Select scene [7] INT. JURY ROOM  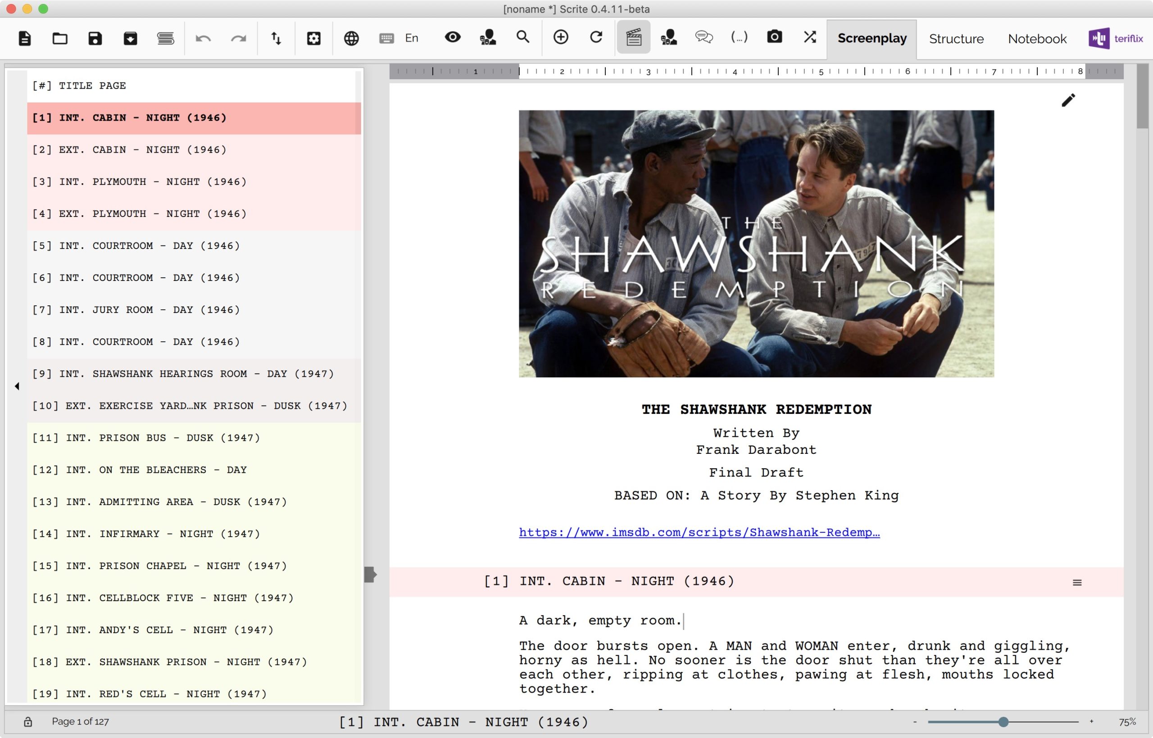(x=194, y=311)
